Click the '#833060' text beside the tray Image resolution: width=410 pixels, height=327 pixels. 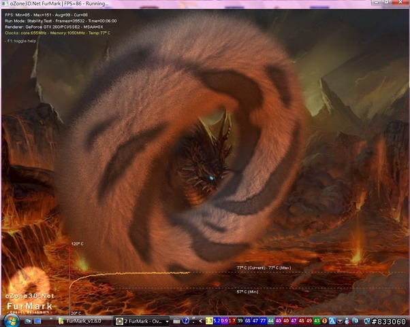pos(389,322)
